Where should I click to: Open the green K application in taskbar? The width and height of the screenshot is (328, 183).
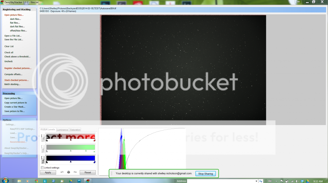pos(45,181)
